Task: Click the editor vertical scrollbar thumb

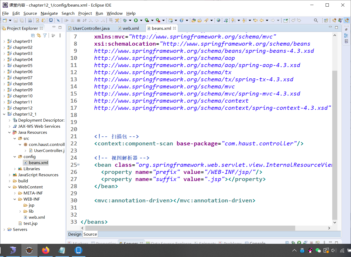Action: click(x=335, y=145)
